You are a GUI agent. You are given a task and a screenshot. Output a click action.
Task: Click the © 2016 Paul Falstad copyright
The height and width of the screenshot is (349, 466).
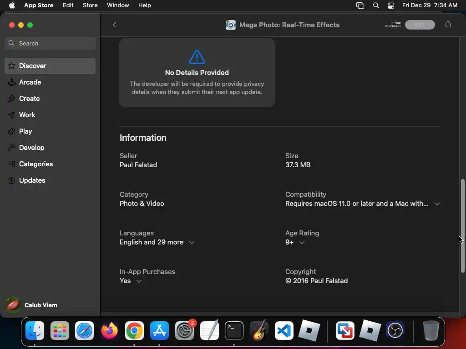pos(316,281)
